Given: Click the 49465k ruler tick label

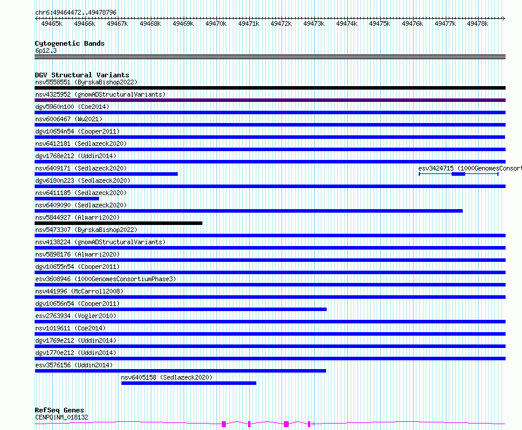Looking at the screenshot, I should click(x=52, y=23).
